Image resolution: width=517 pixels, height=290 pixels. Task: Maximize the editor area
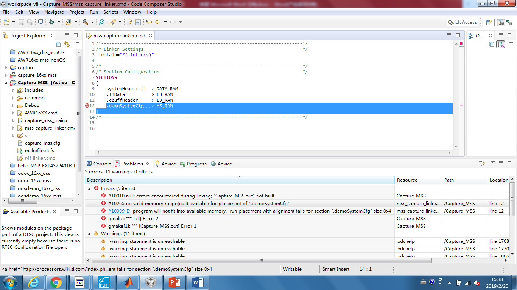(x=458, y=35)
